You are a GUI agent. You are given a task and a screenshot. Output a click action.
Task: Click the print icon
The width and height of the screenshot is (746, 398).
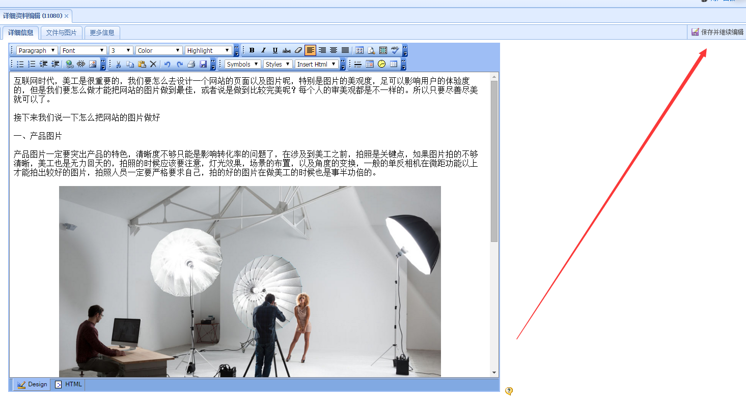(x=191, y=64)
